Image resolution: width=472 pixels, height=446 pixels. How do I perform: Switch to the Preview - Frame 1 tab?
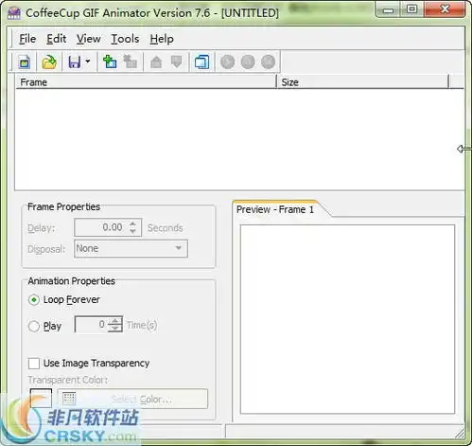275,209
